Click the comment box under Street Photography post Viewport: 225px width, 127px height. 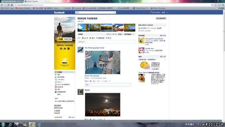tap(108, 85)
